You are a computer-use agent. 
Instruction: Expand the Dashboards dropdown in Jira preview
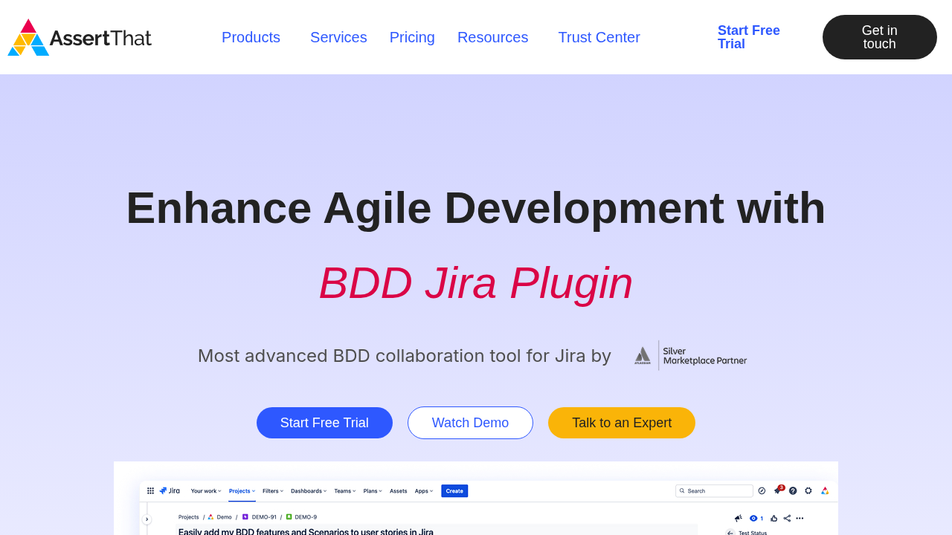point(309,490)
